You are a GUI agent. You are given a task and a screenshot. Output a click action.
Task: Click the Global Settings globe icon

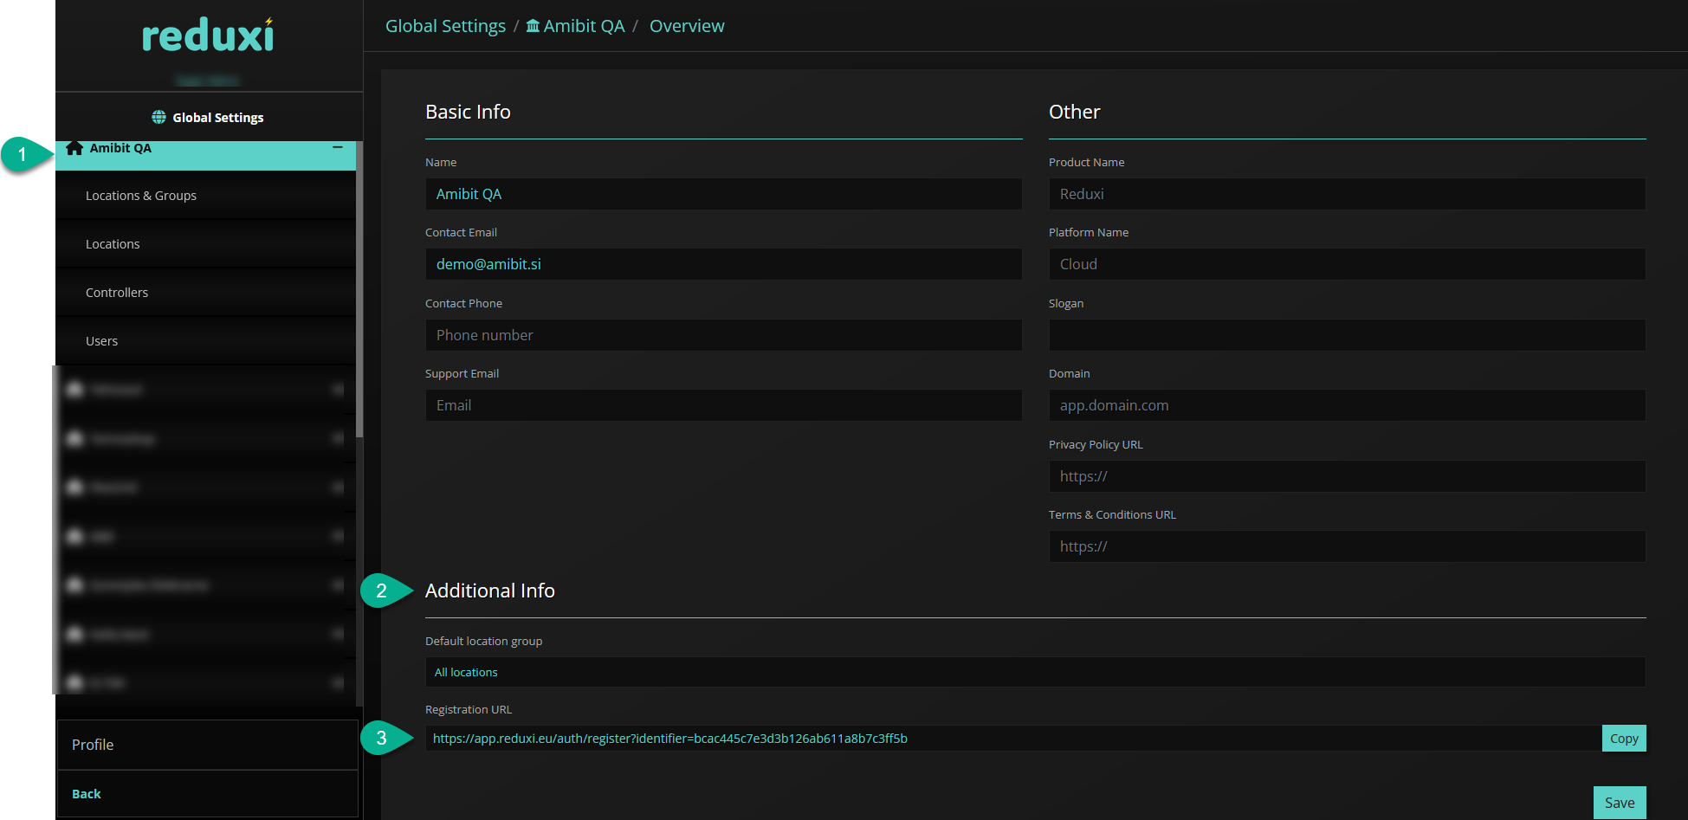tap(158, 117)
